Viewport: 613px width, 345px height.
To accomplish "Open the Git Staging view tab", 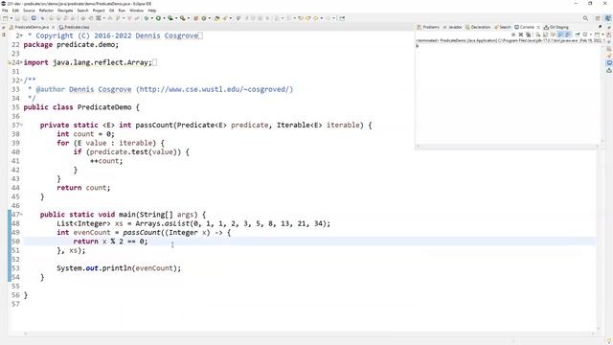I will point(556,28).
